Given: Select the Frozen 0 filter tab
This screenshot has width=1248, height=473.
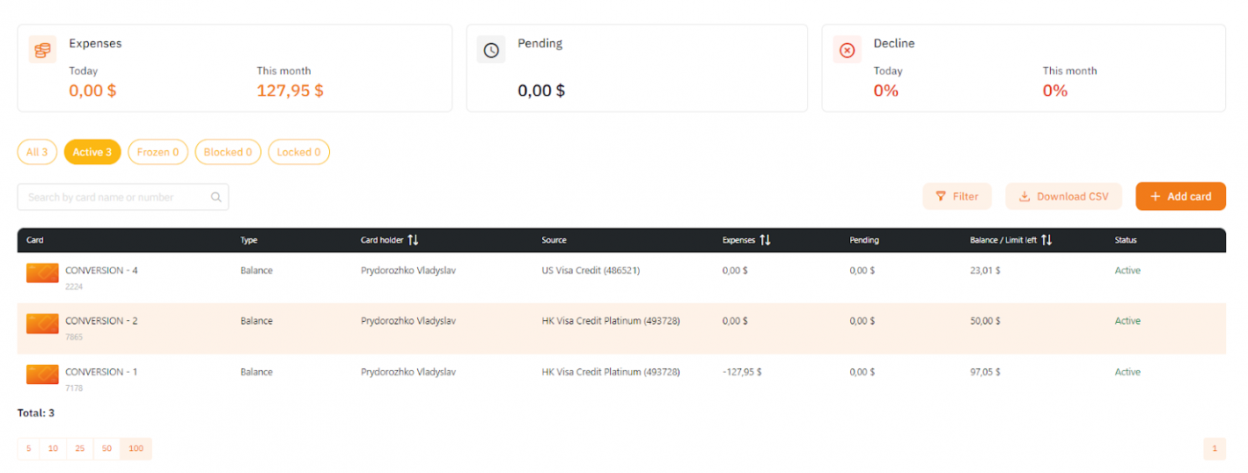Looking at the screenshot, I should click(158, 152).
